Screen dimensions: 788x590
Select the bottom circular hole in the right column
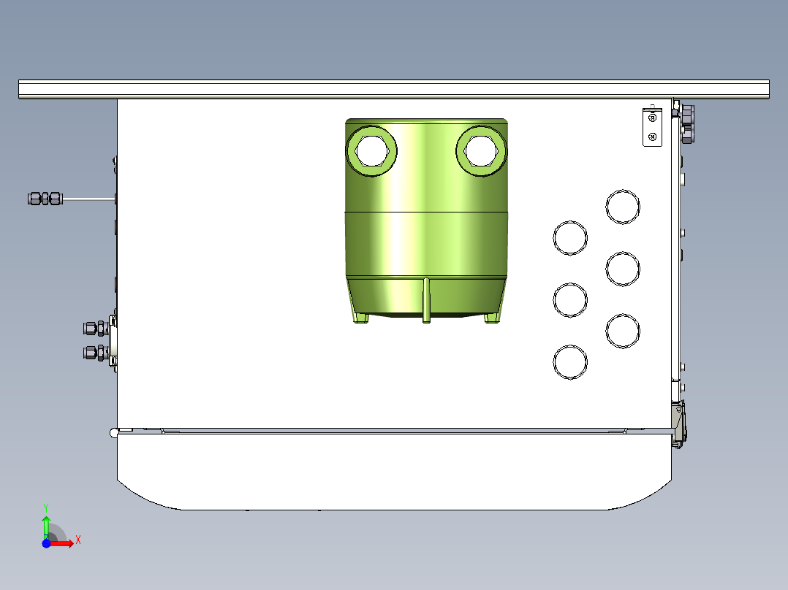623,331
